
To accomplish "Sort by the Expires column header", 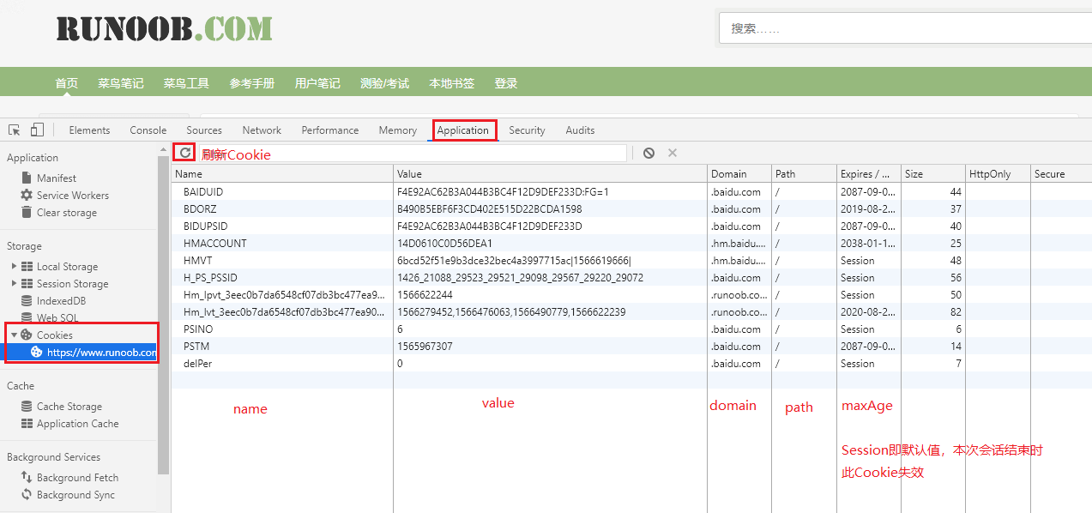I will pyautogui.click(x=869, y=173).
